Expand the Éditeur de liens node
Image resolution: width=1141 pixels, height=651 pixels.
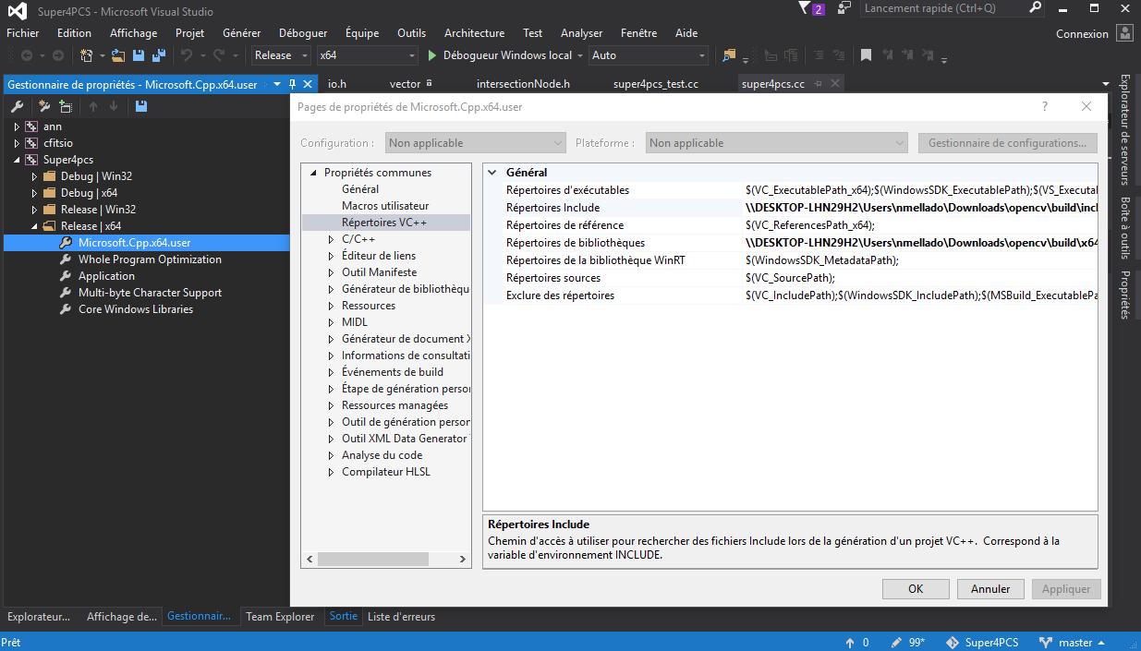pyautogui.click(x=332, y=256)
